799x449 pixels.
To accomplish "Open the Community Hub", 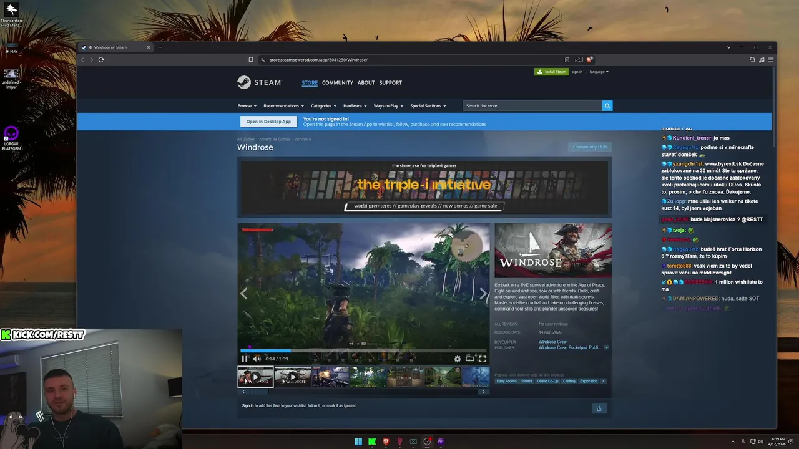I will click(589, 147).
